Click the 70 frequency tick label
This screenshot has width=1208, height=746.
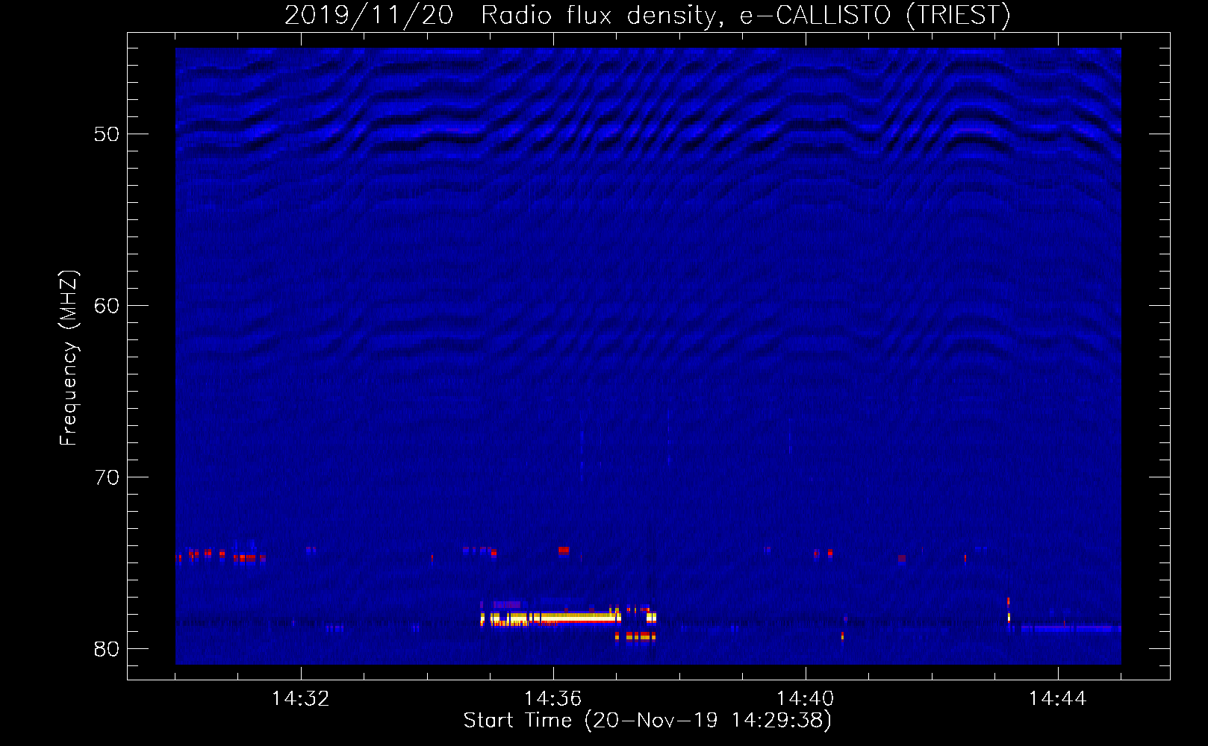(107, 477)
